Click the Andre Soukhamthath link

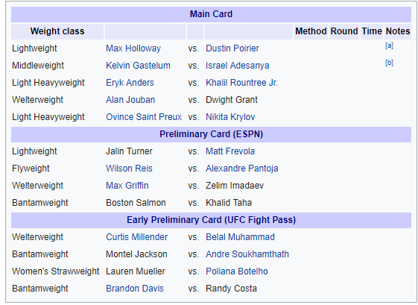tap(247, 254)
